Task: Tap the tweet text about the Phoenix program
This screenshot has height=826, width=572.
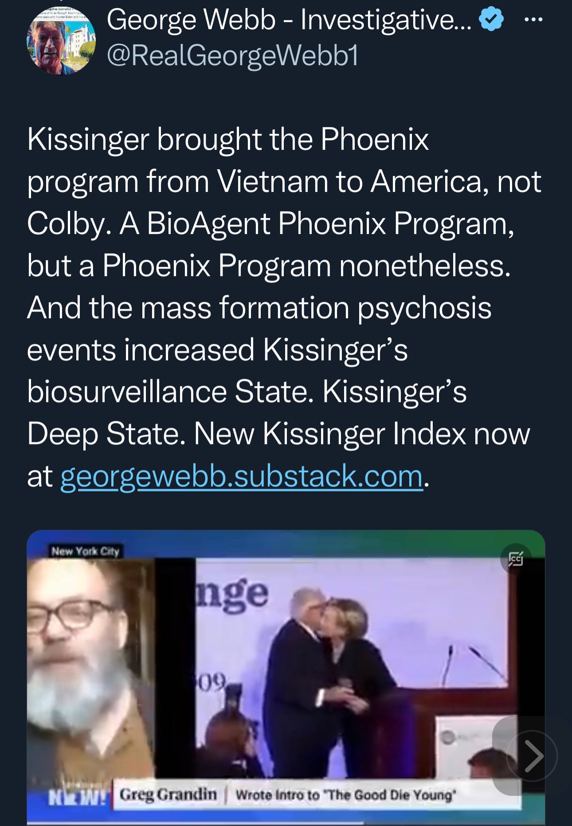Action: pos(284,307)
